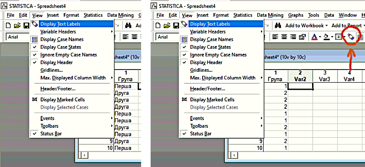The height and width of the screenshot is (167, 365).
Task: Open the Tools menu
Action: pos(313,15)
